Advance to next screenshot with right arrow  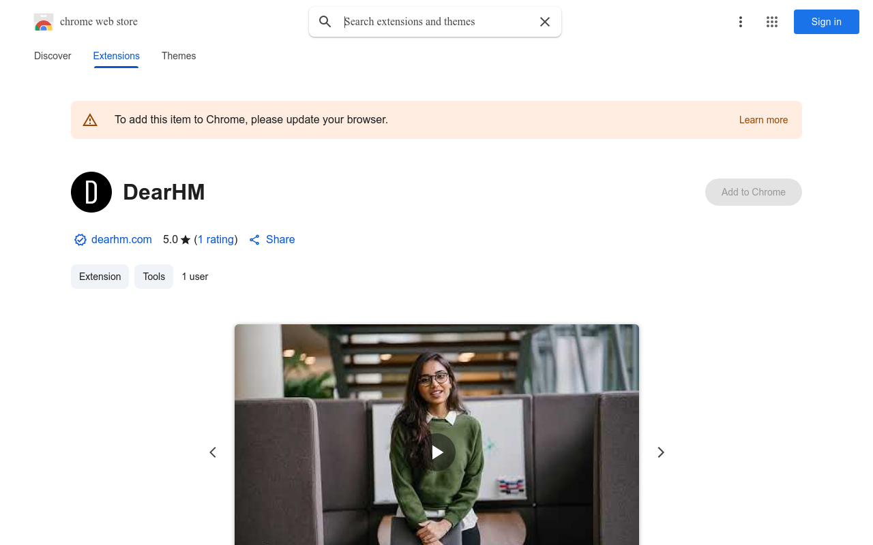660,452
